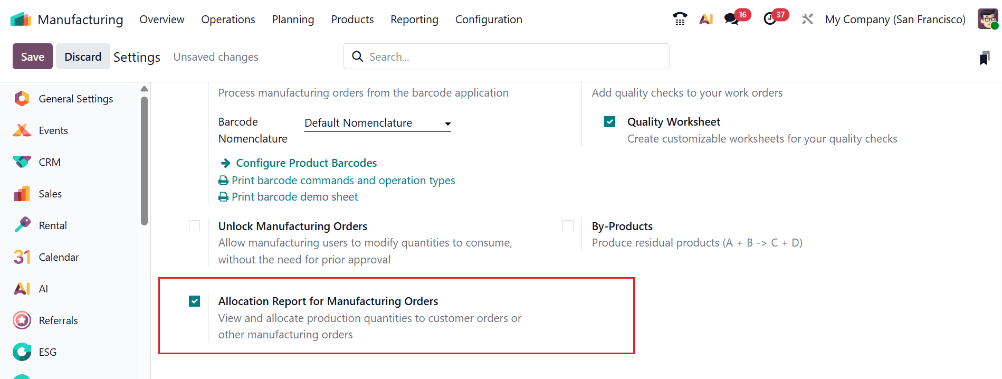Viewport: 1002px width, 379px height.
Task: Open the debug tools wrench icon
Action: (807, 19)
